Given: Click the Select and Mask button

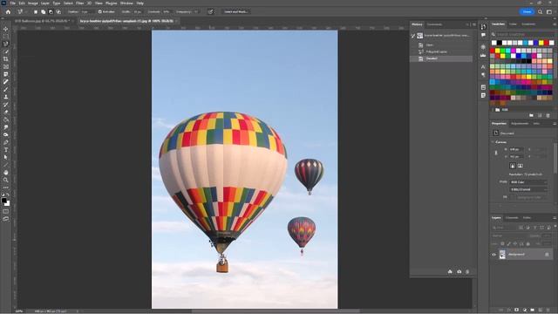Looking at the screenshot, I should (x=235, y=11).
